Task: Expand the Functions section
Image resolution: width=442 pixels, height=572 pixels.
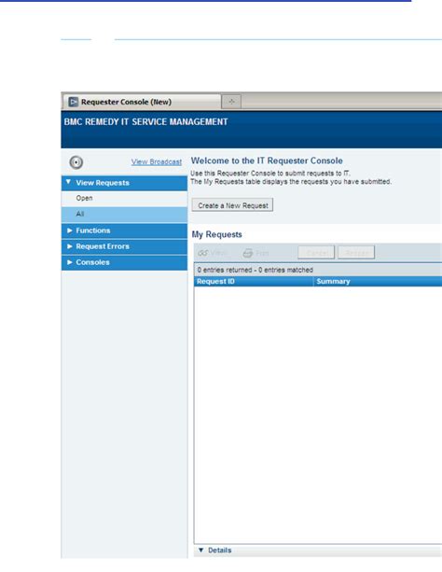Action: (x=124, y=230)
